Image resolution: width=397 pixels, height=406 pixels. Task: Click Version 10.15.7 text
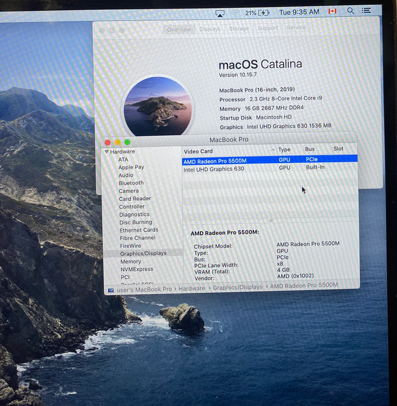[x=238, y=75]
